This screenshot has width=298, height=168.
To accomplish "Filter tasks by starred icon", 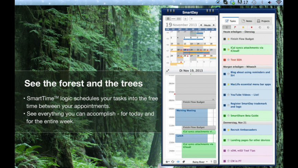I will [243, 27].
